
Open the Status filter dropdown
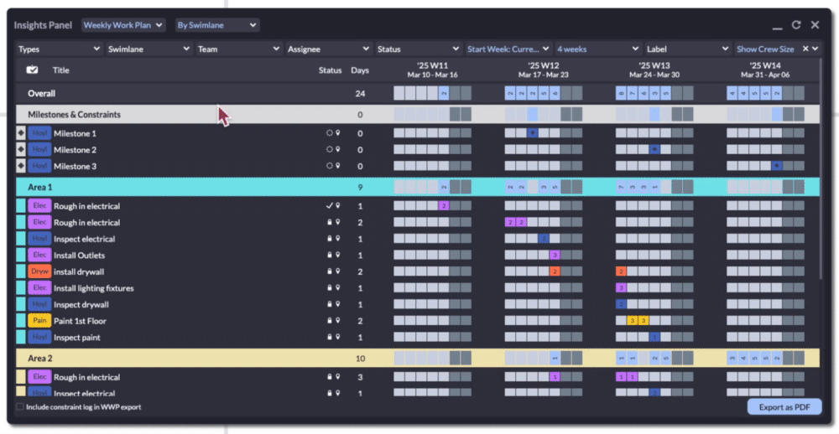(419, 49)
